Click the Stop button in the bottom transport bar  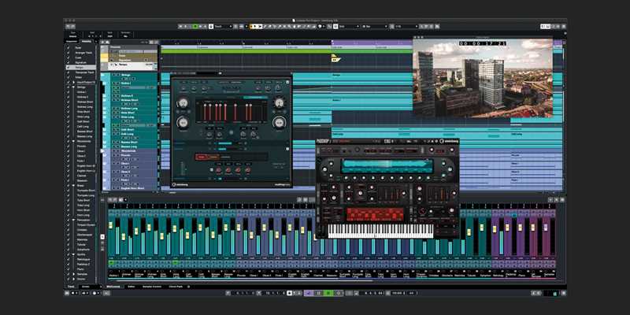click(319, 293)
